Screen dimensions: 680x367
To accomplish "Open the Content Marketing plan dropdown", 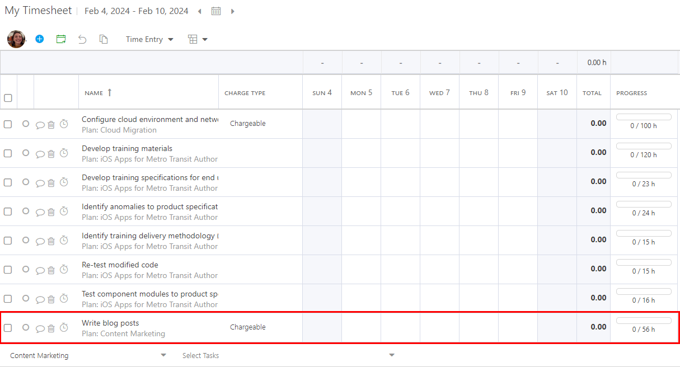I will pyautogui.click(x=88, y=355).
